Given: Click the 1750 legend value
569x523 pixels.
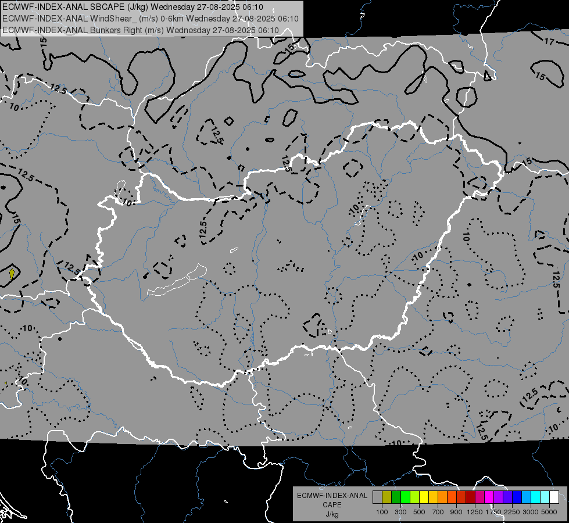Looking at the screenshot, I should point(493,512).
